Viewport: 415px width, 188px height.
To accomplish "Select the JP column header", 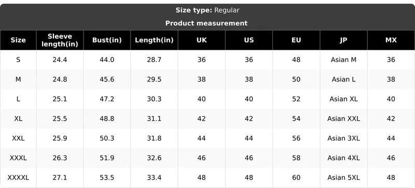I will tap(343, 40).
